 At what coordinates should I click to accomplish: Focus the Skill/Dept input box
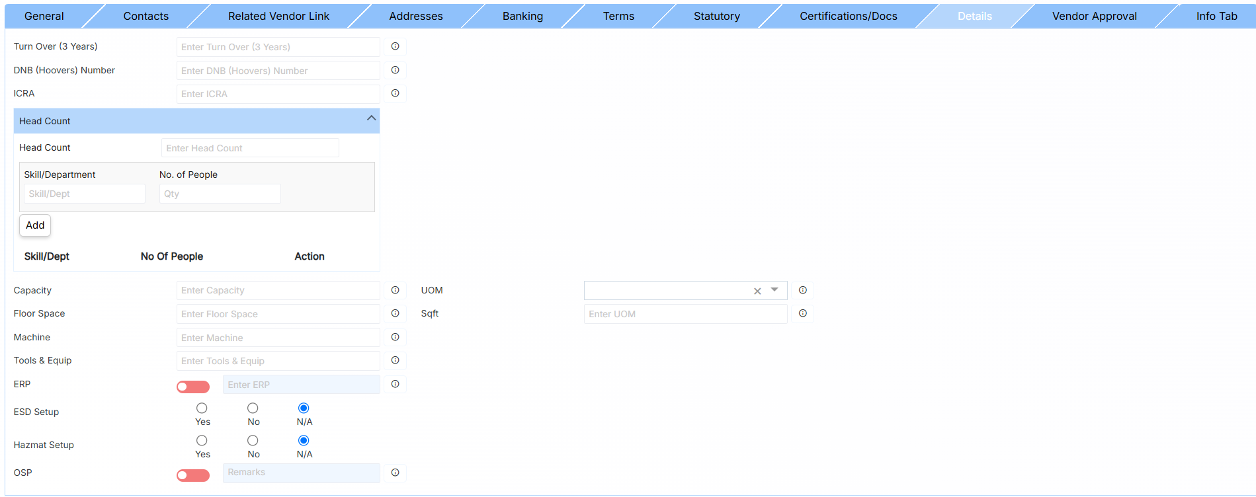coord(85,194)
